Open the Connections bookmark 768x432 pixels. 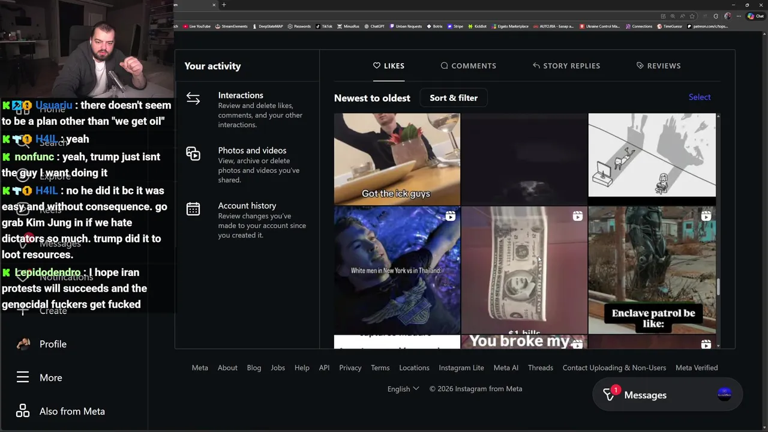[x=639, y=26]
